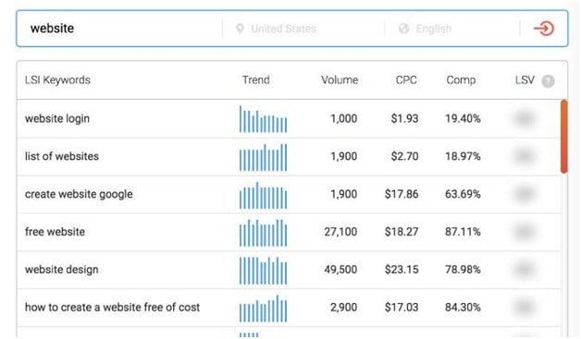Click volume value 2,900
This screenshot has width=581, height=339.
pyautogui.click(x=343, y=308)
